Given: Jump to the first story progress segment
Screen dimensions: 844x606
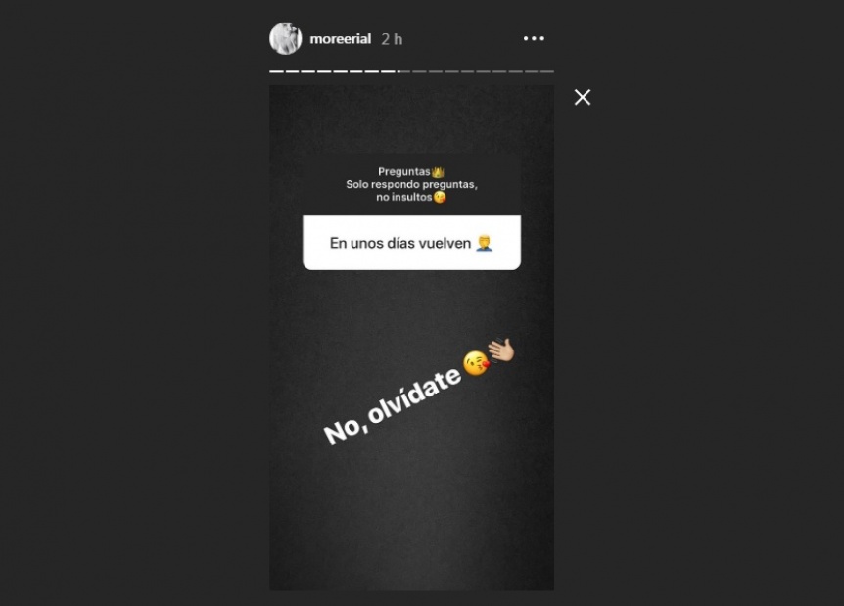Looking at the screenshot, I should coord(277,71).
